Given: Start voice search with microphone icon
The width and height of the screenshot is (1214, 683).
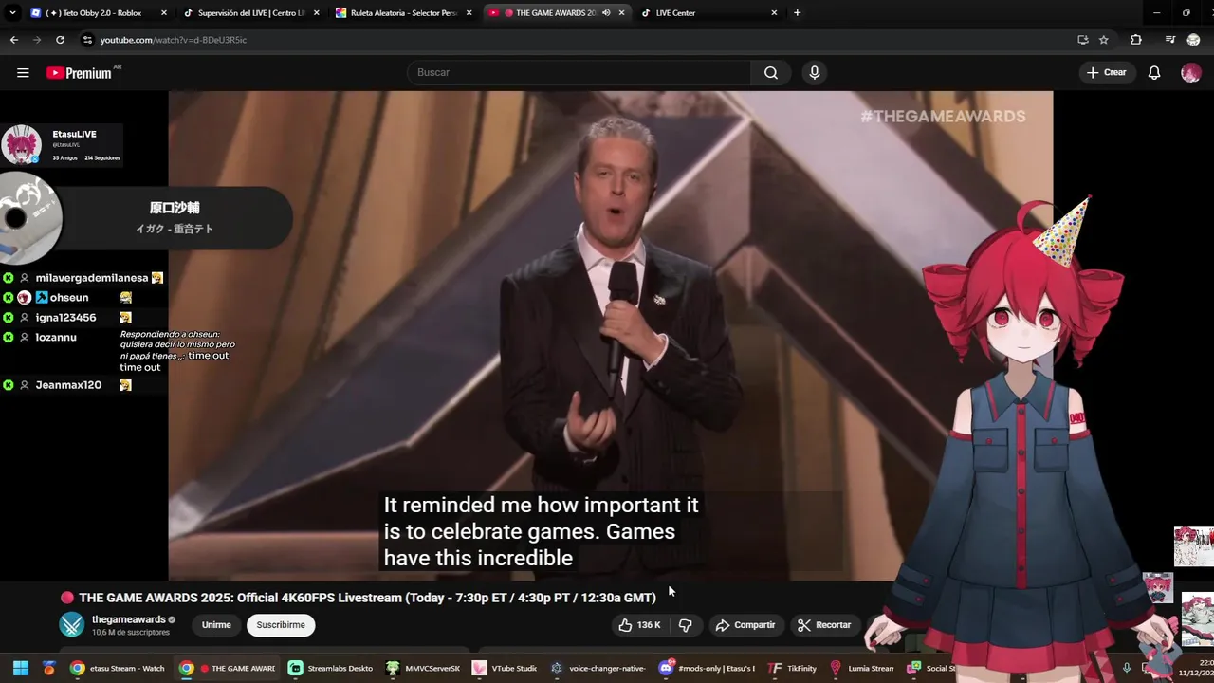Looking at the screenshot, I should click(x=814, y=73).
